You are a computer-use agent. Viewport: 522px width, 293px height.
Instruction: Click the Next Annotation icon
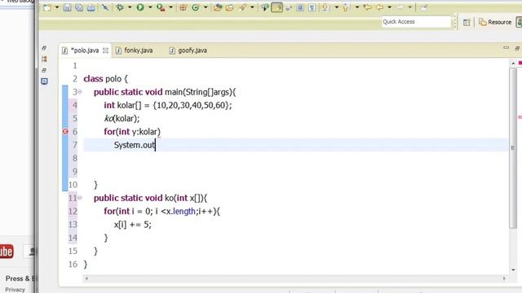pos(325,7)
